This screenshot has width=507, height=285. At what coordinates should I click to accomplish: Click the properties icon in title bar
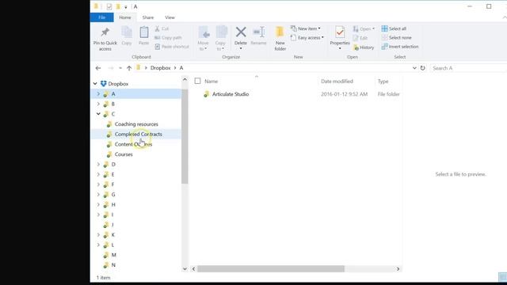tap(109, 6)
